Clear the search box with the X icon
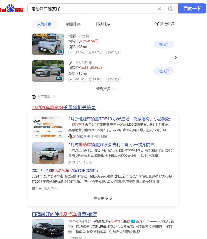The image size is (207, 239). [160, 8]
